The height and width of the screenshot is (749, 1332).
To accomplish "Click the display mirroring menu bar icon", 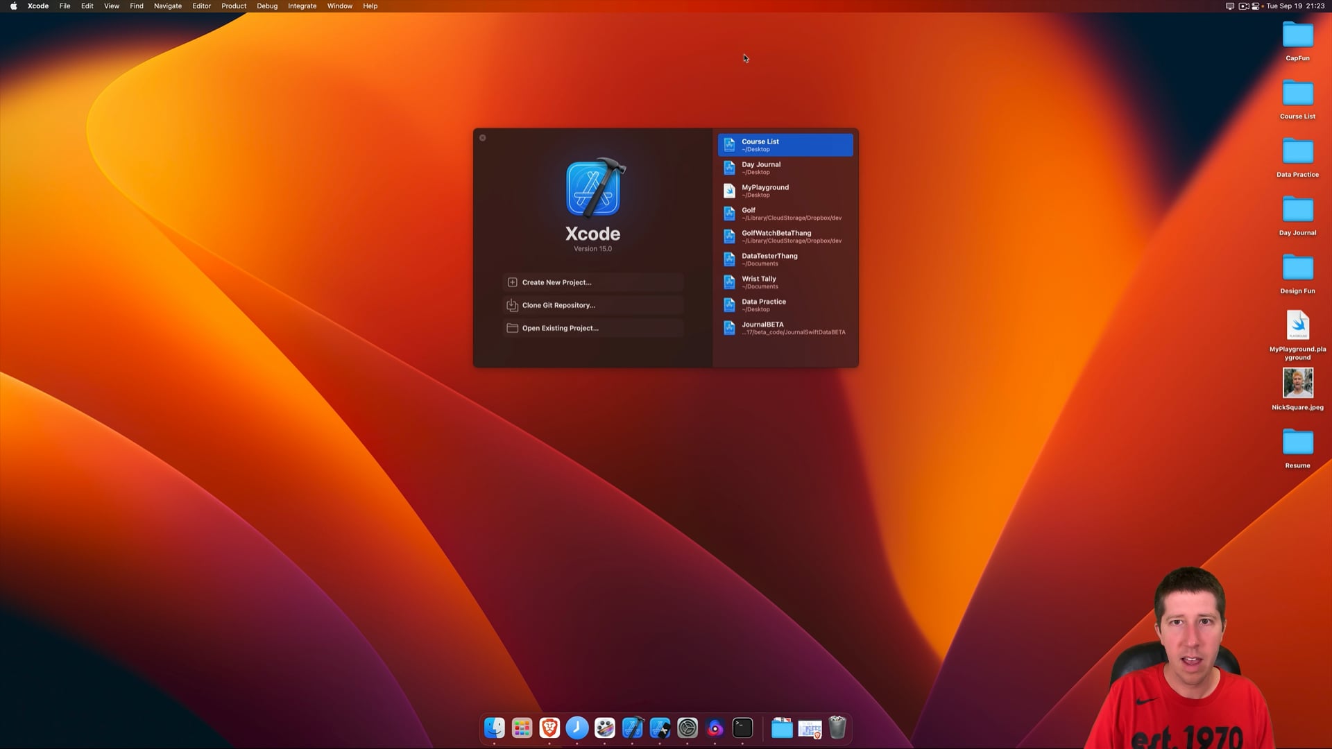I will (1230, 6).
